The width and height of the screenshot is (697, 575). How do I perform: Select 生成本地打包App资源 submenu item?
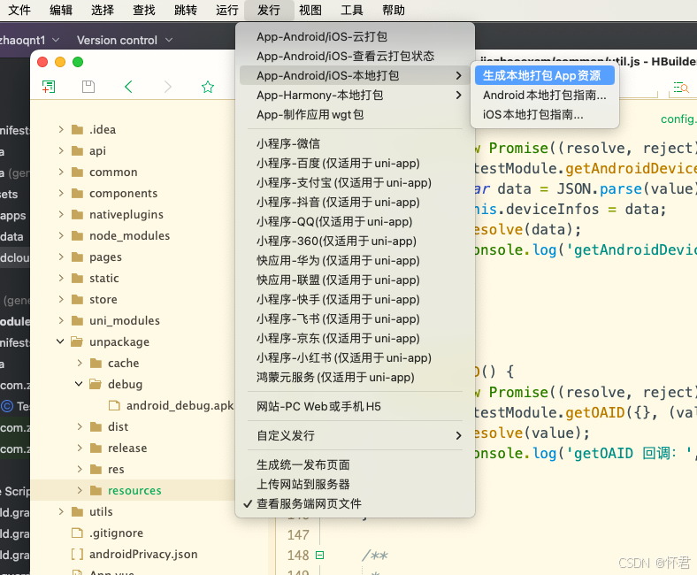coord(545,75)
